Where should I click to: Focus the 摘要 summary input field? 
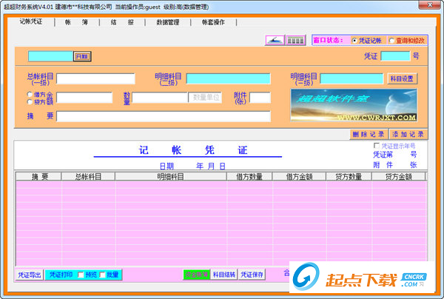click(164, 116)
